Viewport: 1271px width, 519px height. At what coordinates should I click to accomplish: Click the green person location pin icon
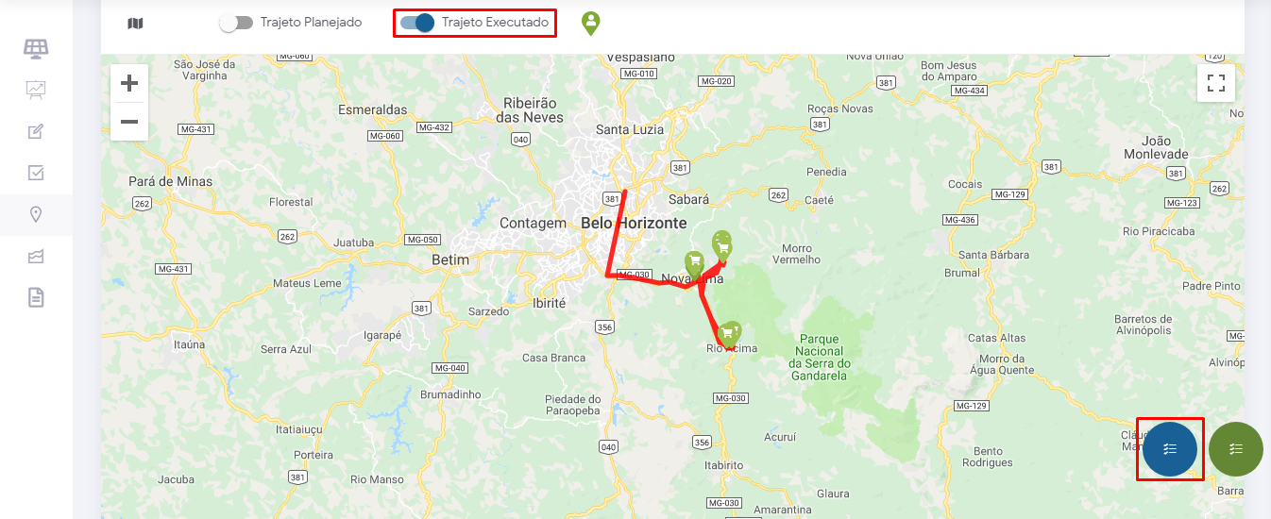[591, 24]
